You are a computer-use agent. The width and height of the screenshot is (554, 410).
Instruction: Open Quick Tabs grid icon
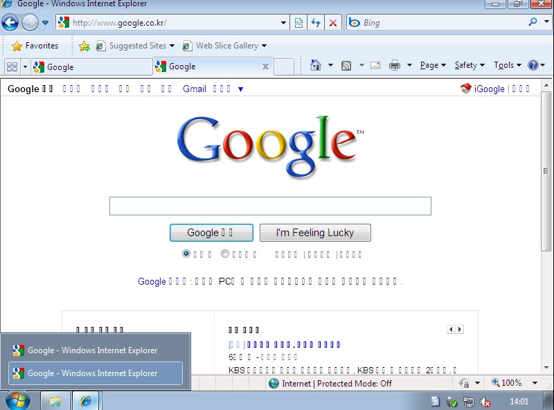[12, 66]
